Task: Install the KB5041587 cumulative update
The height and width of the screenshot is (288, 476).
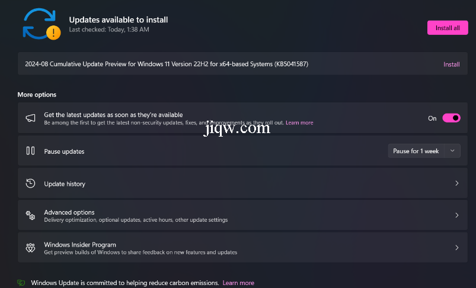Action: (451, 64)
